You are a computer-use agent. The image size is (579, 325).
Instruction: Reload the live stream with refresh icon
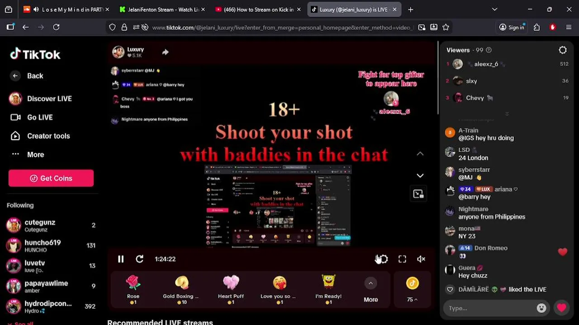pos(139,259)
